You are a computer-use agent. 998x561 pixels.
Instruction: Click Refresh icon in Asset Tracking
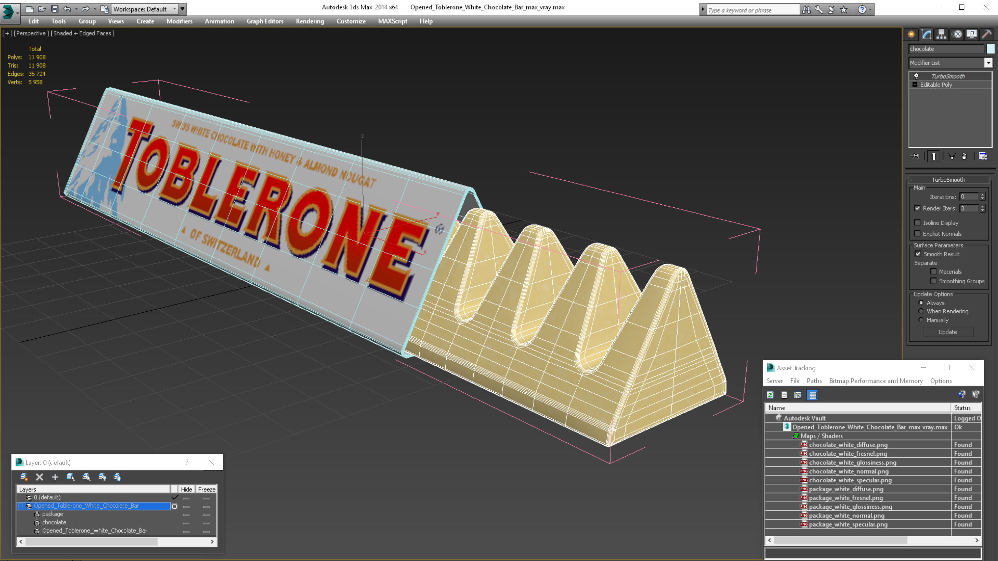click(x=770, y=395)
